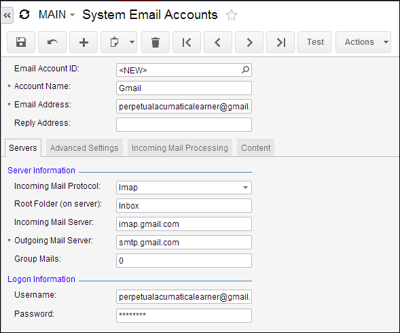The image size is (400, 333).
Task: Mark screen as favorite with star
Action: pos(232,15)
